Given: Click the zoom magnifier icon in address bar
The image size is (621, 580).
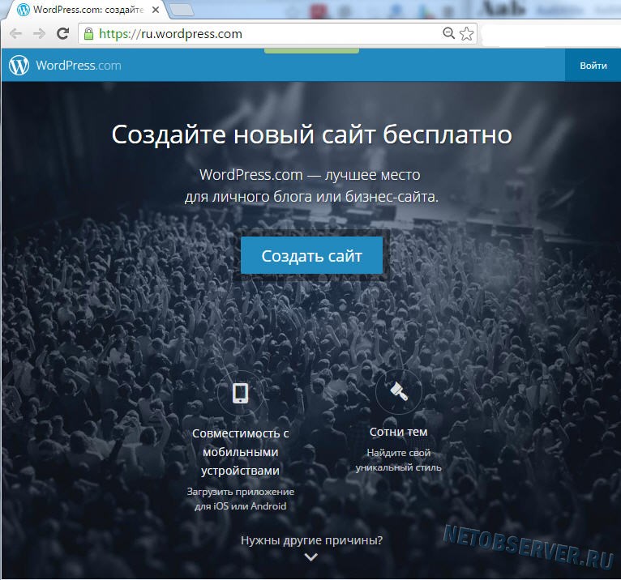Looking at the screenshot, I should 448,33.
